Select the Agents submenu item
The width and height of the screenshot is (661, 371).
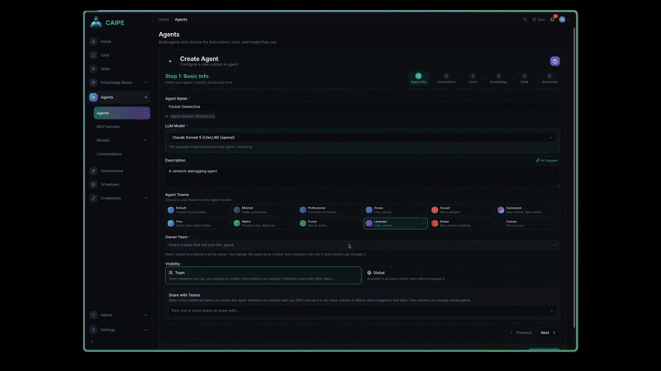121,113
